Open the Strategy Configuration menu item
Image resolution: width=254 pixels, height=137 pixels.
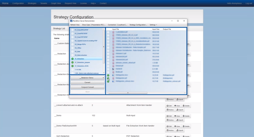[138, 25]
